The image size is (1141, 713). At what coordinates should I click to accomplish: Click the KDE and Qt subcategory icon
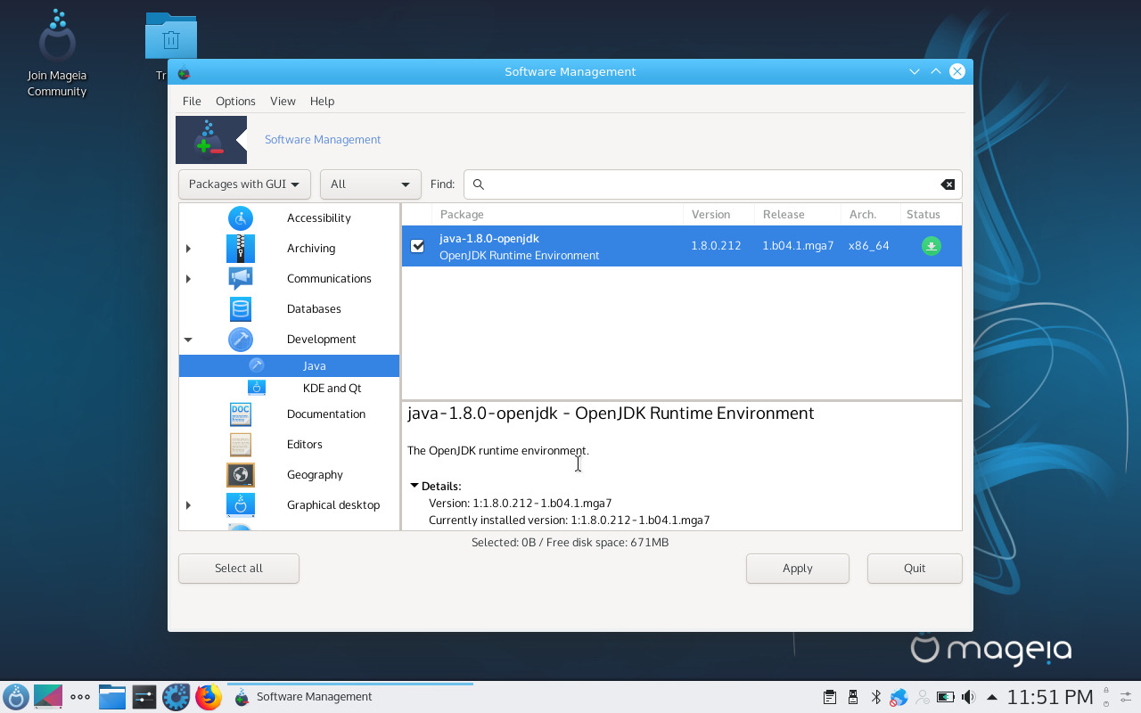point(257,388)
